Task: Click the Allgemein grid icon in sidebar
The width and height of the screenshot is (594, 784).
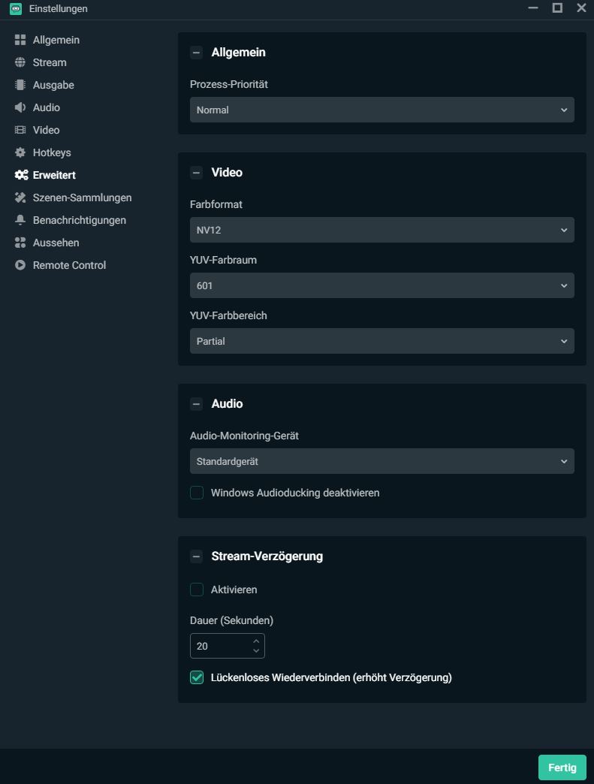Action: pos(20,40)
